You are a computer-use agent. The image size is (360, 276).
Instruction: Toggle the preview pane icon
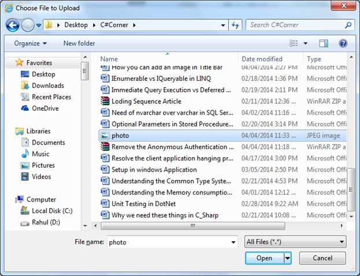[x=324, y=43]
